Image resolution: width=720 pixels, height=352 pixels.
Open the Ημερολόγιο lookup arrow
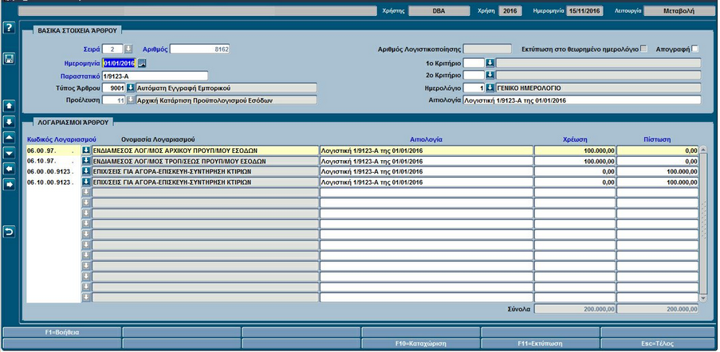pos(490,88)
